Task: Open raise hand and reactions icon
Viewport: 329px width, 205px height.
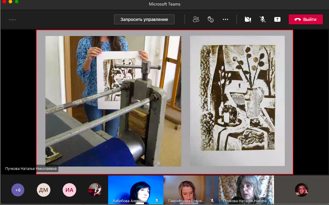Action: click(210, 19)
